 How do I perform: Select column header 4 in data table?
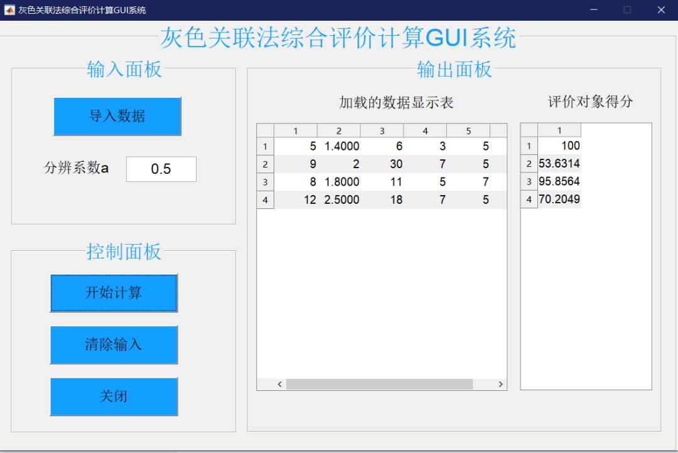425,131
